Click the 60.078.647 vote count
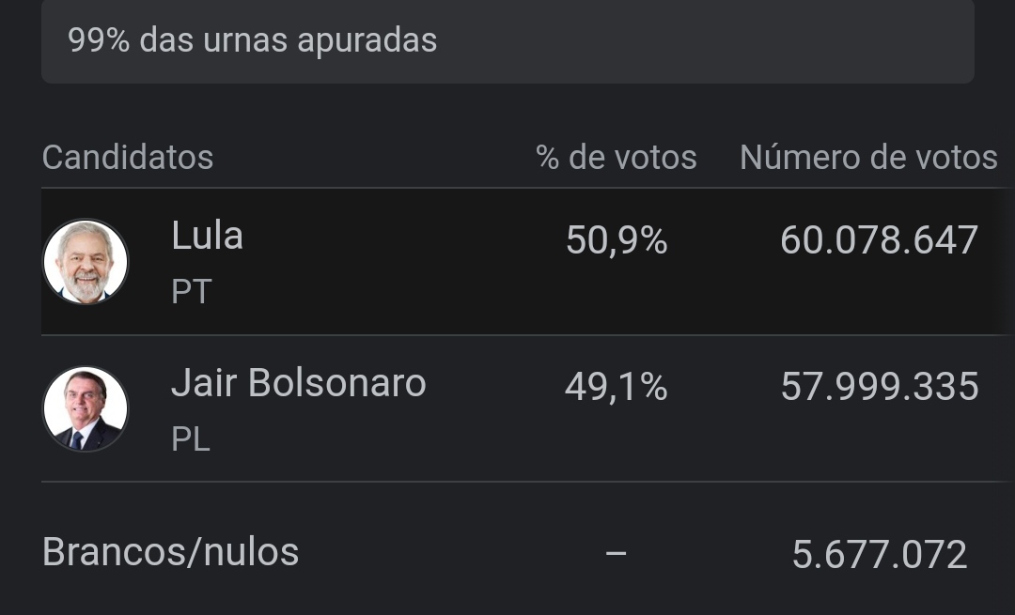1015x615 pixels. tap(879, 241)
